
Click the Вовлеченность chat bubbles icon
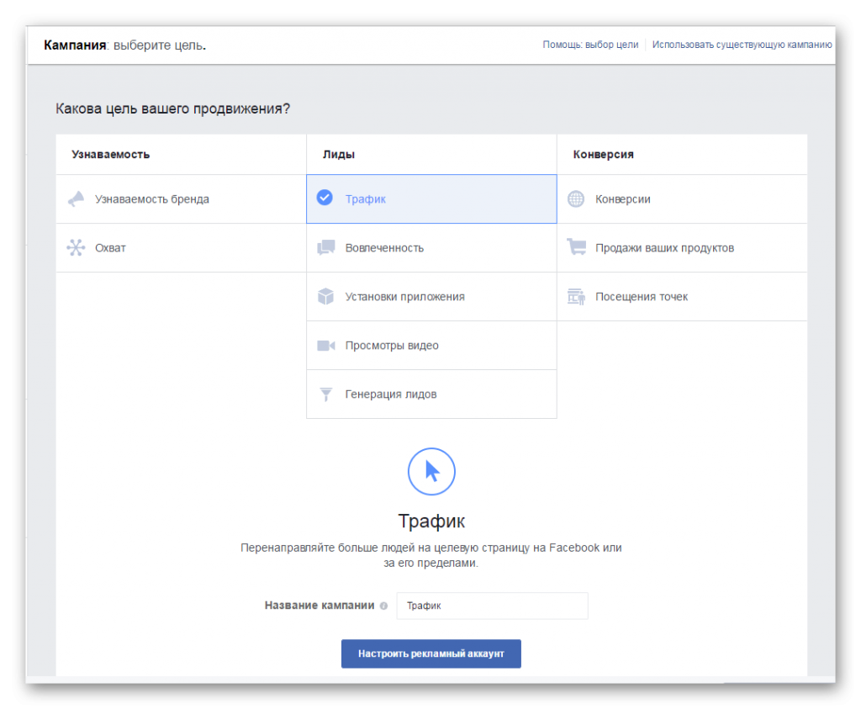coord(325,248)
